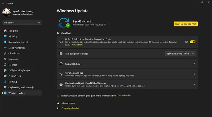Click the "Tạm dừng bản cập nhật" label
Image resolution: width=212 pixels, height=117 pixels.
pos(76,54)
